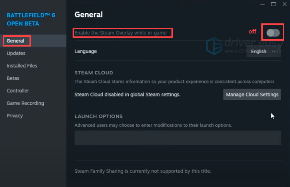The width and height of the screenshot is (290, 187).
Task: Select the Betas section
Action: tap(13, 78)
